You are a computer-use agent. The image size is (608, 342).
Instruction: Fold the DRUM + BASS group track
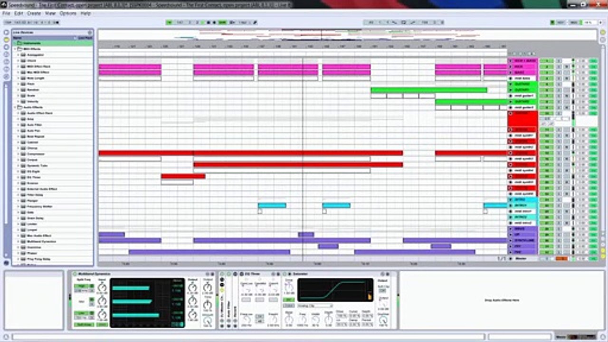coord(511,61)
